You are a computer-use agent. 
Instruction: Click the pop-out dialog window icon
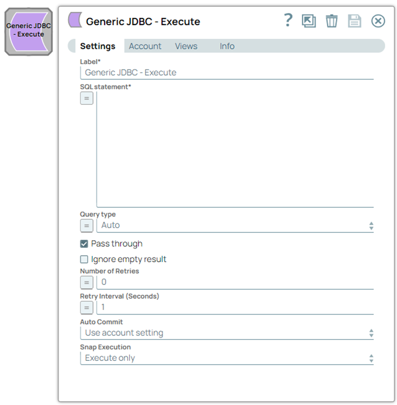[x=309, y=21]
